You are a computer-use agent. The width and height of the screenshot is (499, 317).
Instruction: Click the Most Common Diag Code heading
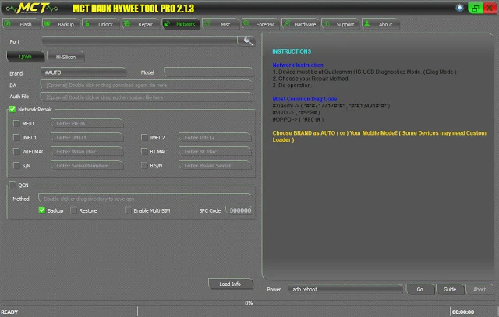(305, 99)
